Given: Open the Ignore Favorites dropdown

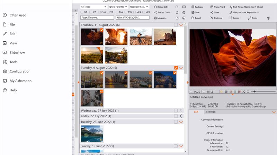Looking at the screenshot, I should click(118, 7).
